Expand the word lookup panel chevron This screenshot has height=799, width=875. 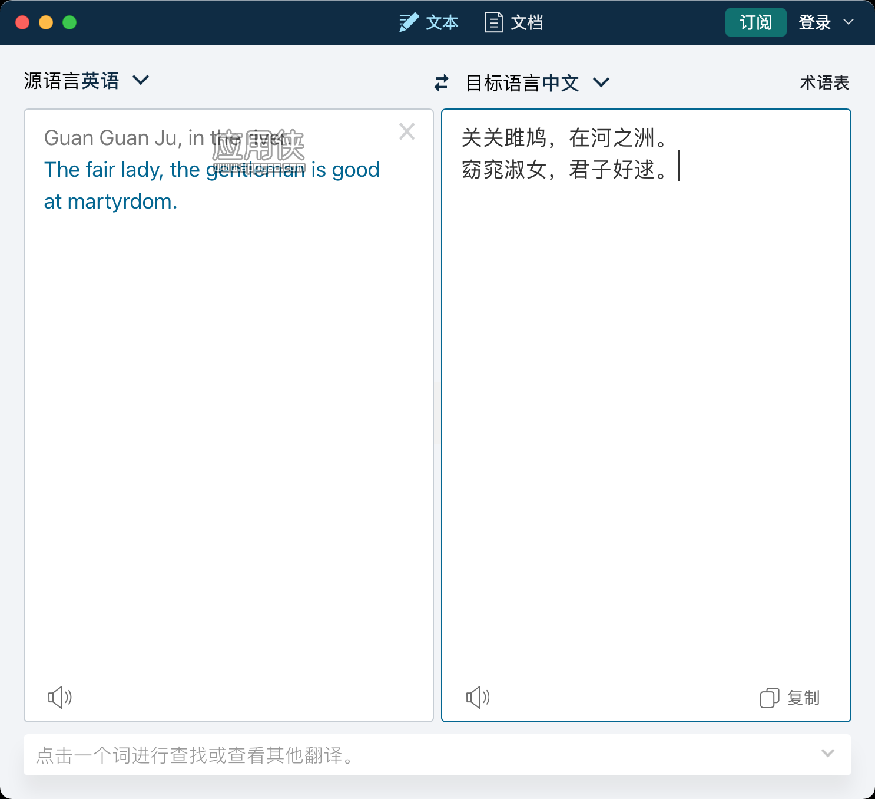pyautogui.click(x=828, y=754)
